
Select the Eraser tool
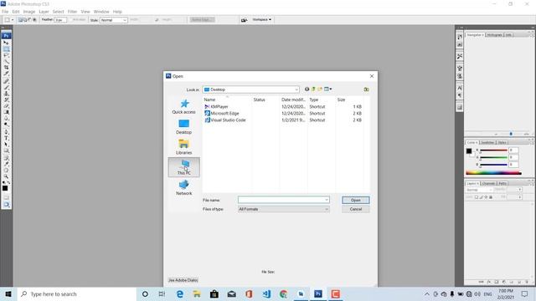[6, 106]
